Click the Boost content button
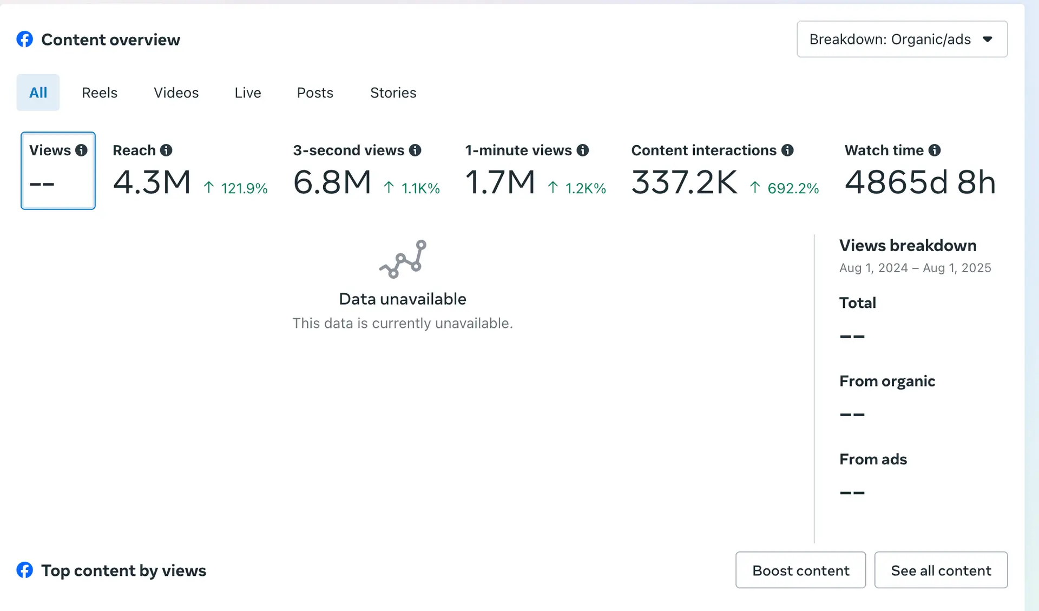 tap(801, 570)
